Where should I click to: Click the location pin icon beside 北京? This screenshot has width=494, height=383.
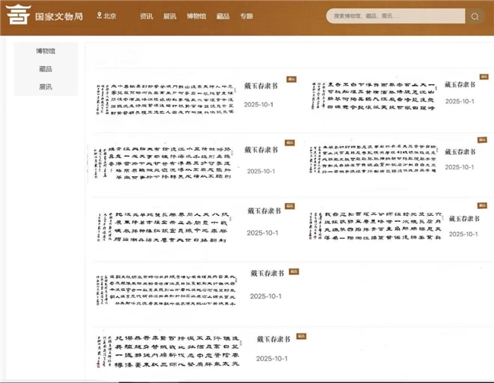click(99, 15)
